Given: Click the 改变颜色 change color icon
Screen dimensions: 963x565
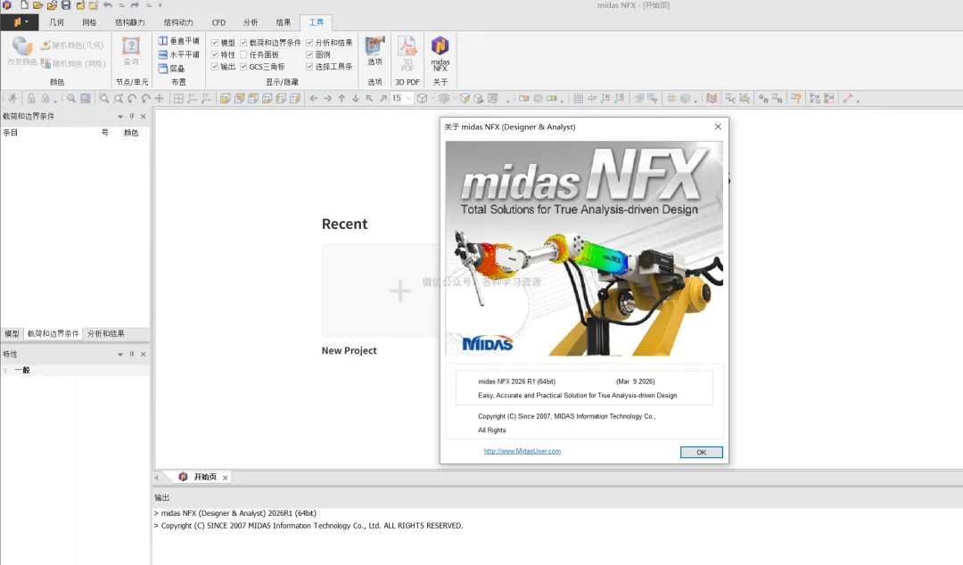Looking at the screenshot, I should point(21,51).
